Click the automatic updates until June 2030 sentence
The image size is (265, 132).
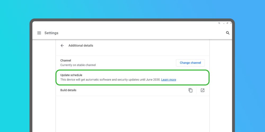(110, 80)
